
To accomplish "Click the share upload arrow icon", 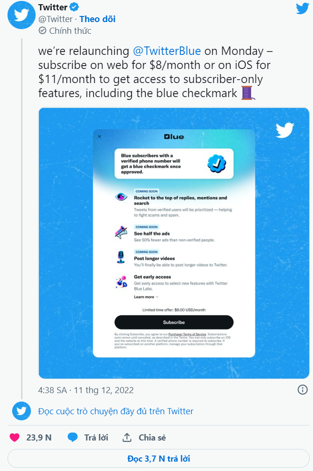I will click(x=127, y=437).
